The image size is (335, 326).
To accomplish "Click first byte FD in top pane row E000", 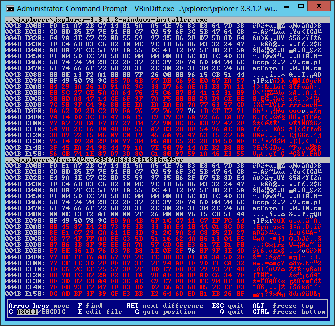I will pyautogui.click(x=53, y=26).
